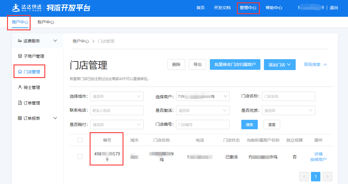The height and width of the screenshot is (184, 348).
Task: Click the 门店名称 table column header
Action: pos(162,140)
